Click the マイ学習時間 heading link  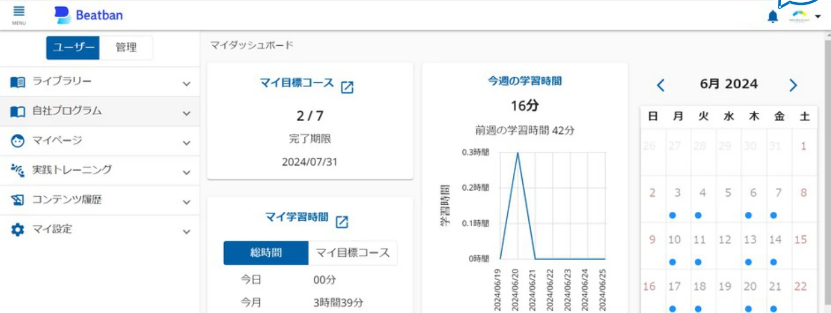point(296,217)
